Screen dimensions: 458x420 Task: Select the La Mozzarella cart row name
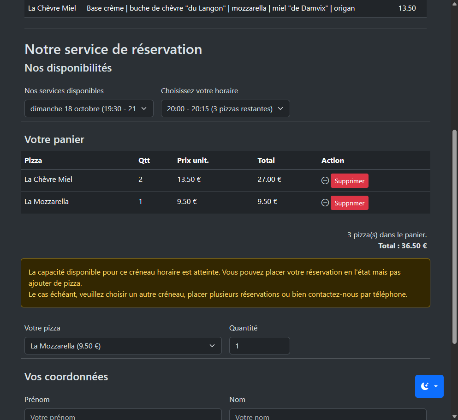[x=47, y=202]
